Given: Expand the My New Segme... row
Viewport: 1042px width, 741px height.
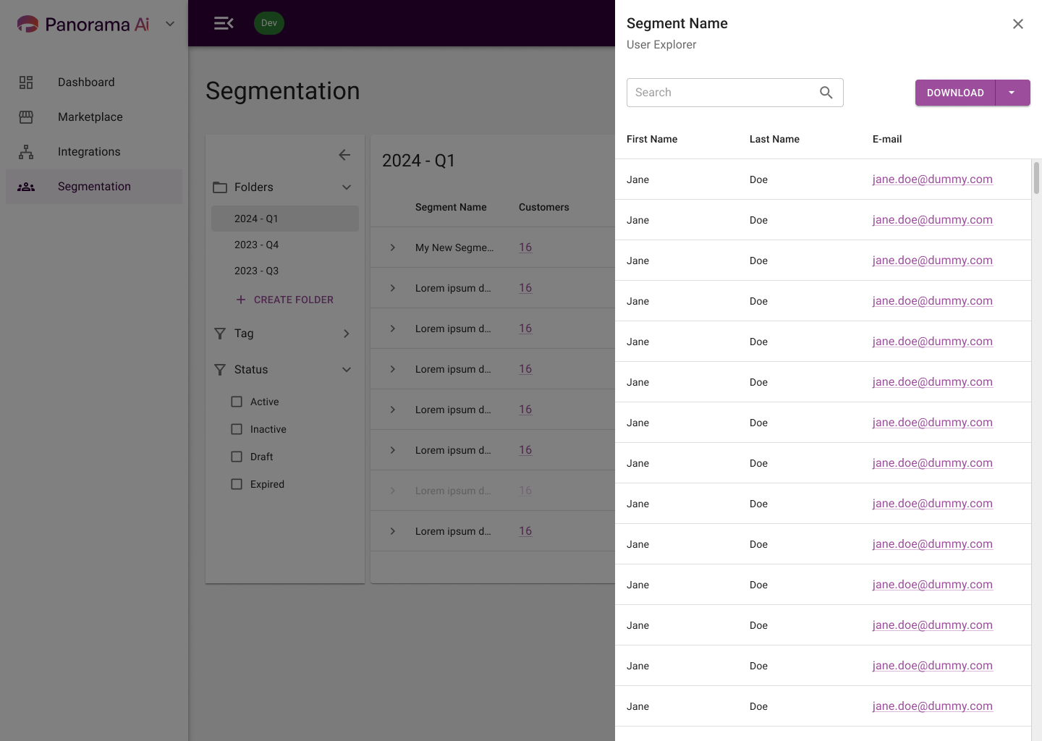Looking at the screenshot, I should pos(393,247).
